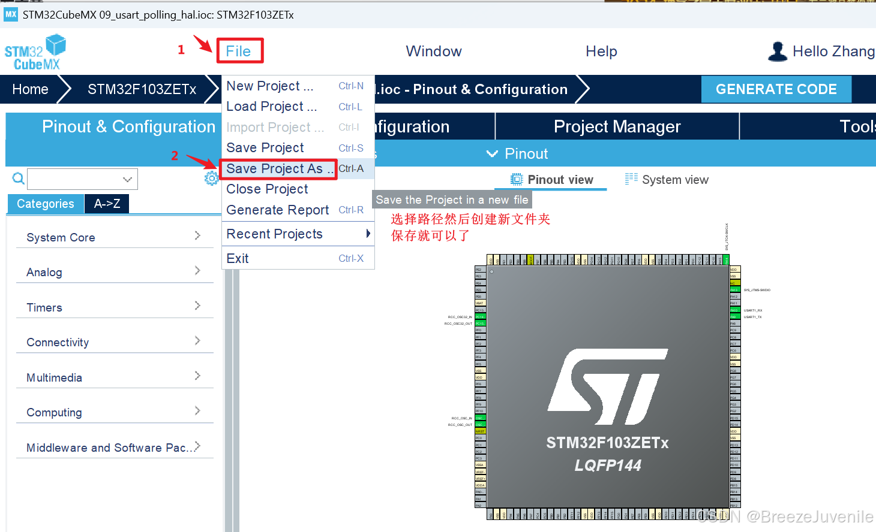This screenshot has width=876, height=532.
Task: Select Save Project As menu entry
Action: [x=298, y=169]
